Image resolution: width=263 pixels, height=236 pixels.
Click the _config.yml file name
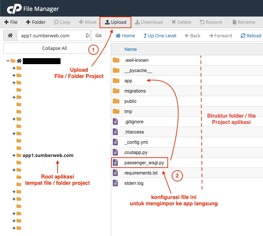click(136, 142)
